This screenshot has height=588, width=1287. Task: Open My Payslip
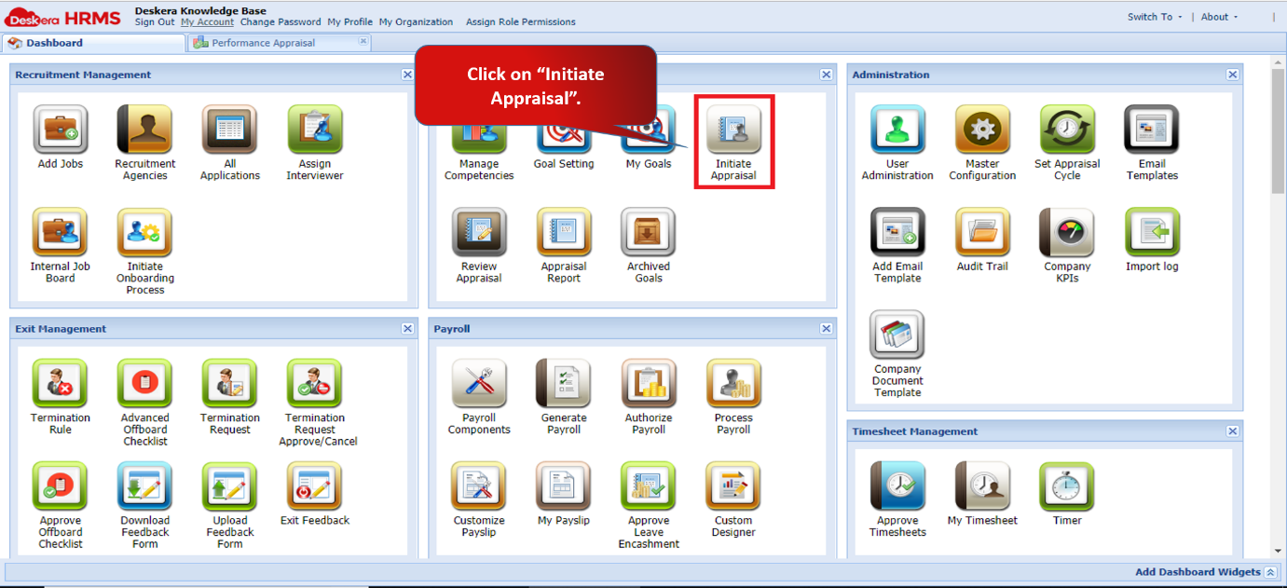pos(563,487)
